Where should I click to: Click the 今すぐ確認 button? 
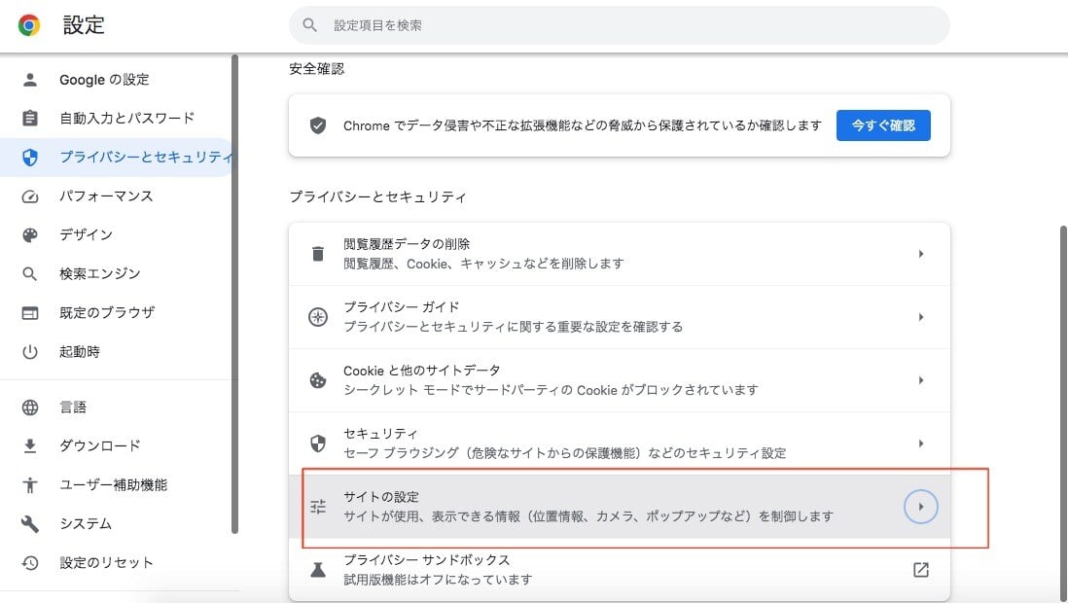point(883,125)
